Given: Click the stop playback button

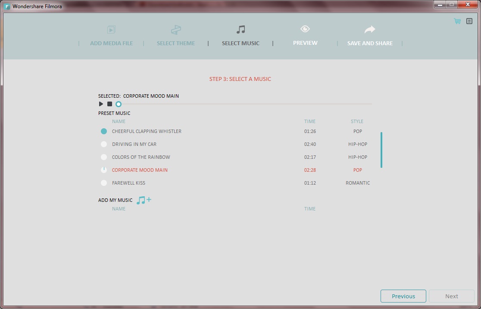Looking at the screenshot, I should 109,104.
